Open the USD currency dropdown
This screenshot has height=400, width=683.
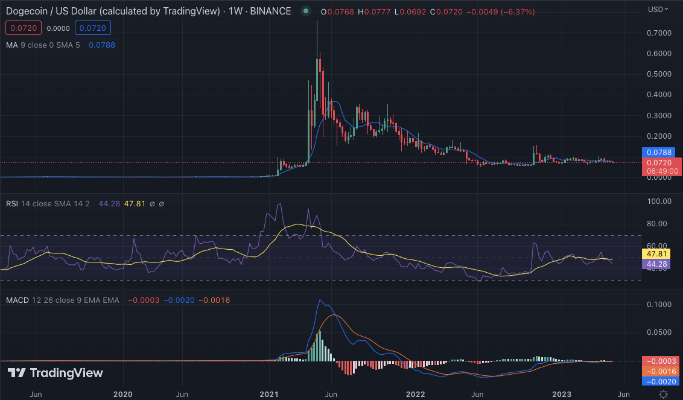click(x=658, y=10)
